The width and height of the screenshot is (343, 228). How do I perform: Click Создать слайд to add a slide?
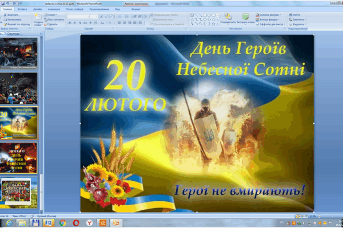tap(38, 20)
